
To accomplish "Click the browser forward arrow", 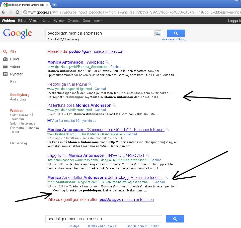I will pos(10,12).
